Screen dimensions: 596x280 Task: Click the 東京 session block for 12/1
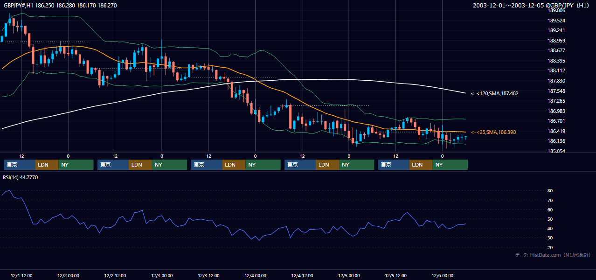[x=20, y=165]
